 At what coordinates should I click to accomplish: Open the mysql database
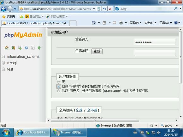click(12, 63)
